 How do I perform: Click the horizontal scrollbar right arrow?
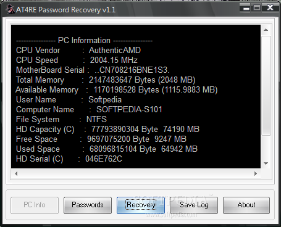click(x=256, y=174)
